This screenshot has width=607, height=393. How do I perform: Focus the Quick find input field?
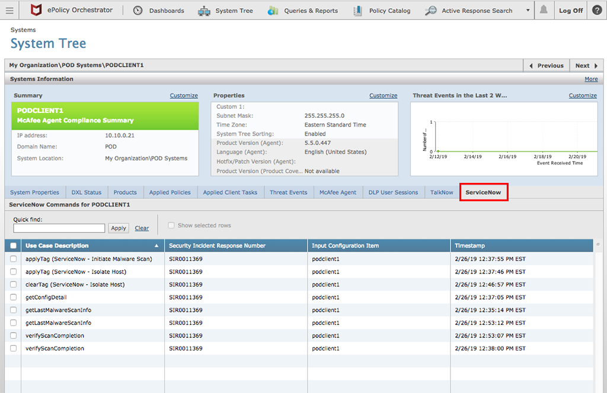(59, 228)
